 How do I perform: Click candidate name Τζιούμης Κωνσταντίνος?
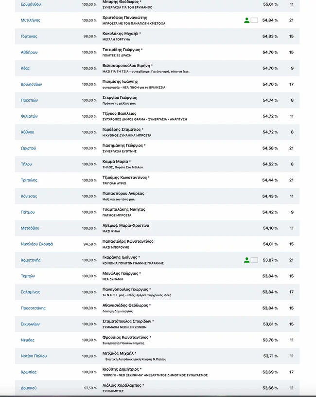coord(124,178)
